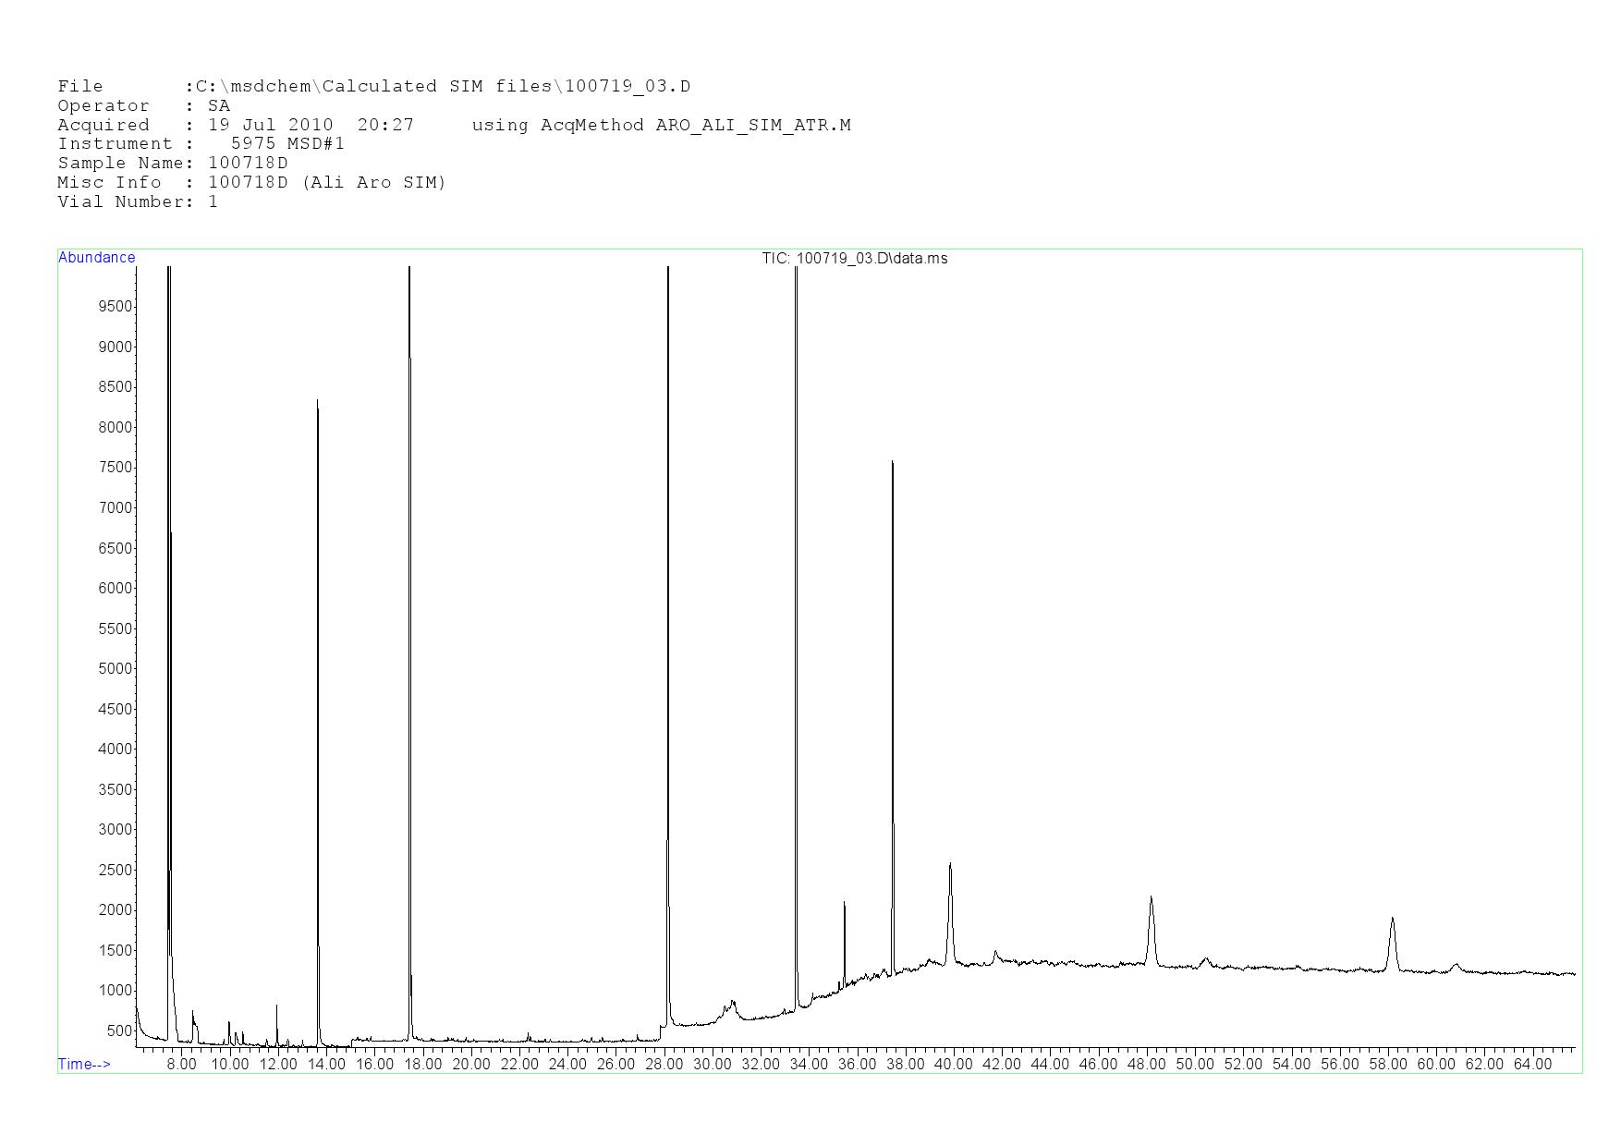Click the Abundance y-axis label
Image resolution: width=1621 pixels, height=1146 pixels.
tap(96, 258)
